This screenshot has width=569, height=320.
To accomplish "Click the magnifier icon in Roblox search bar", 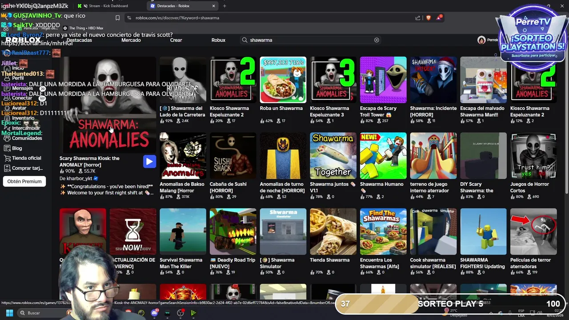I will (x=244, y=40).
